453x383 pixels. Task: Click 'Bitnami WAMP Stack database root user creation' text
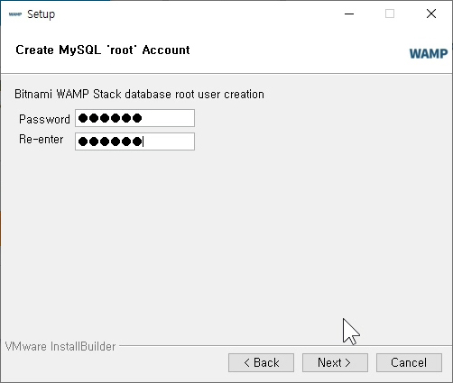click(139, 95)
